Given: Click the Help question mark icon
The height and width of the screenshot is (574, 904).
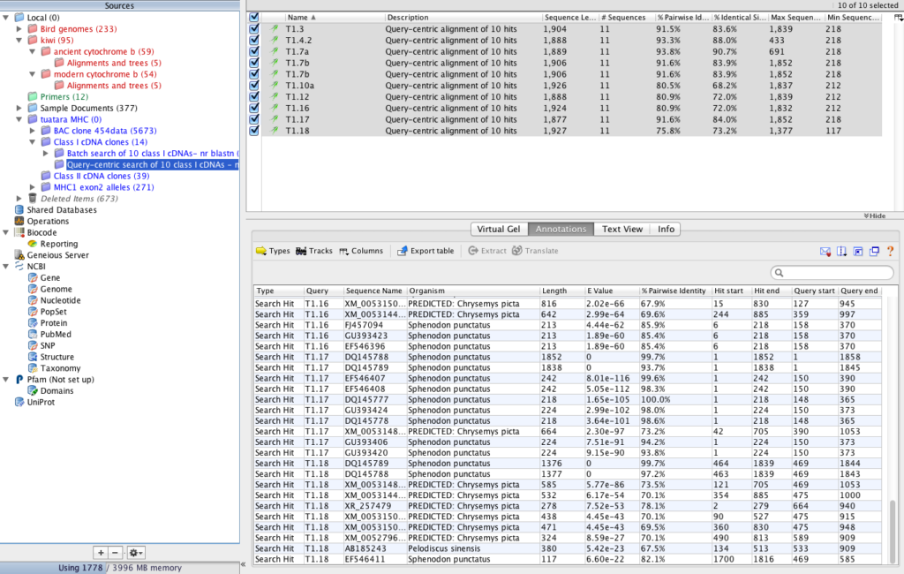Looking at the screenshot, I should click(889, 252).
